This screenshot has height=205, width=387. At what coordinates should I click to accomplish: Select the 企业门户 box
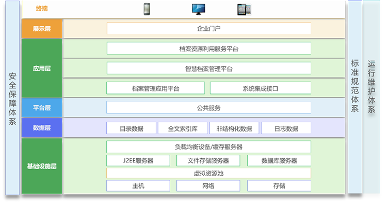209,28
